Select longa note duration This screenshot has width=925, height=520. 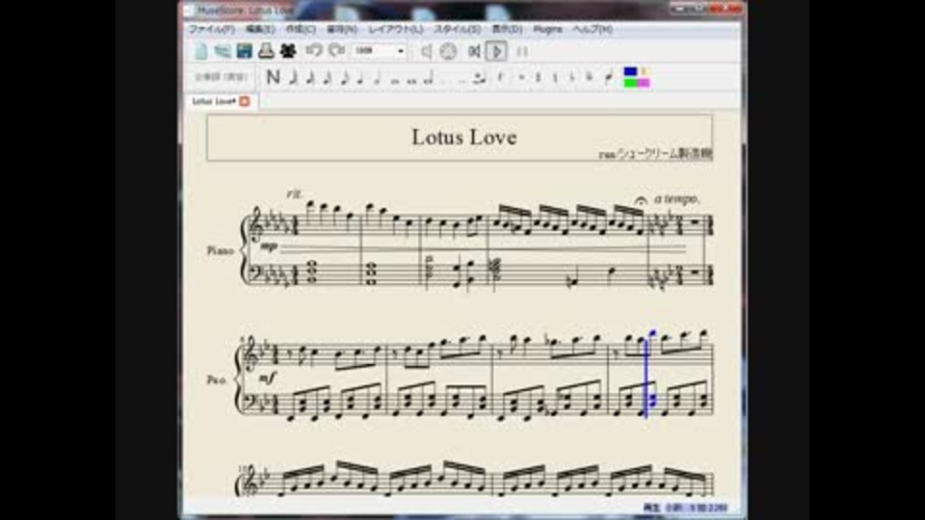tap(429, 77)
